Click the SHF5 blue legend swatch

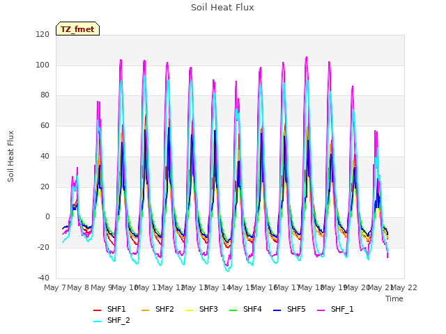pos(277,310)
